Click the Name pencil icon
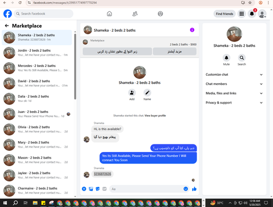The width and height of the screenshot is (273, 207). coord(147,93)
